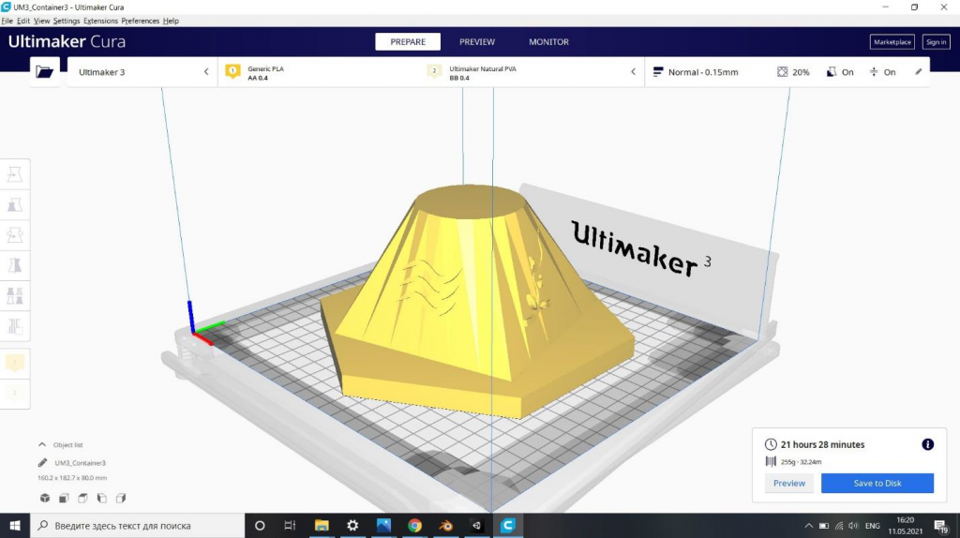Viewport: 960px width, 538px height.
Task: Select the Support Blocker tool
Action: click(x=15, y=325)
